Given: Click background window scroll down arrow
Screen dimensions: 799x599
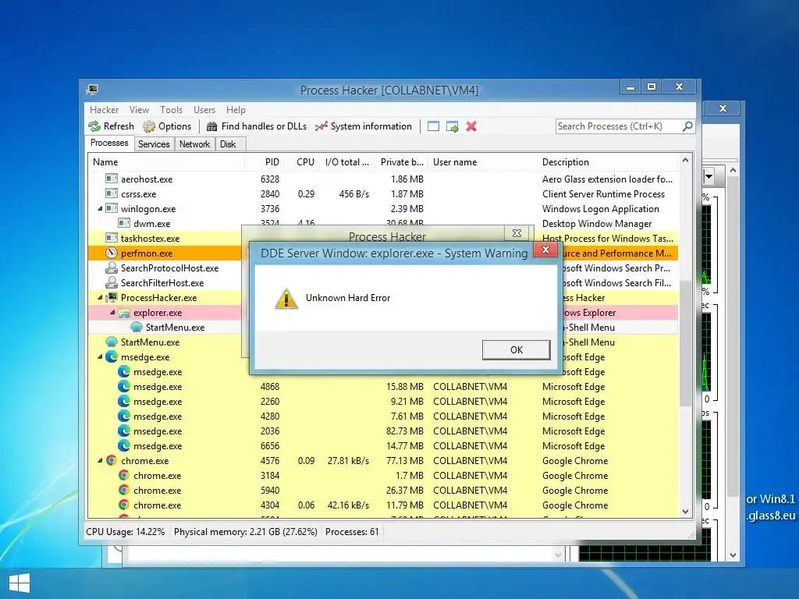Looking at the screenshot, I should 733,555.
